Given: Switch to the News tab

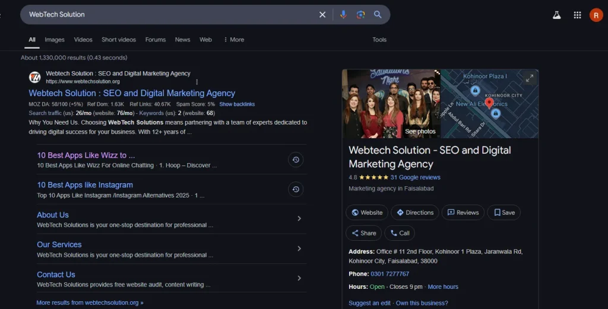Looking at the screenshot, I should [182, 40].
